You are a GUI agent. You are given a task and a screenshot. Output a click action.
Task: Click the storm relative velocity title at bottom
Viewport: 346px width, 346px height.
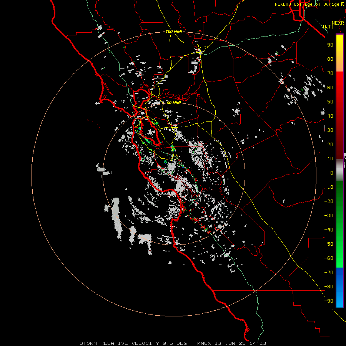point(173,343)
